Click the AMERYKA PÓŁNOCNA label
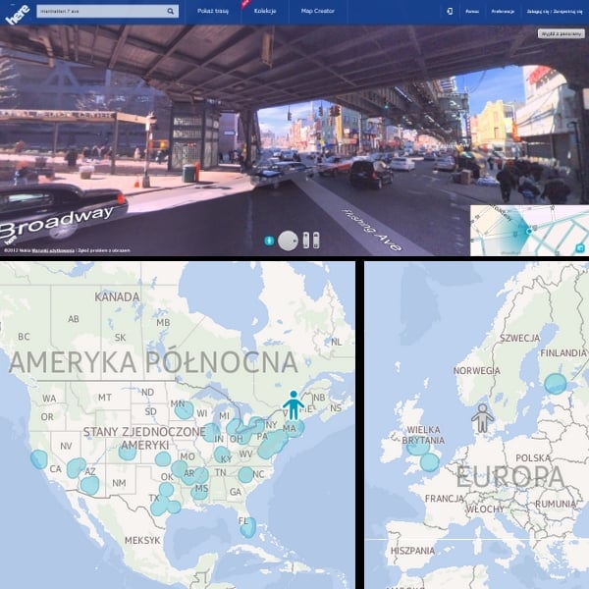Viewport: 589px width, 589px height. (x=153, y=362)
